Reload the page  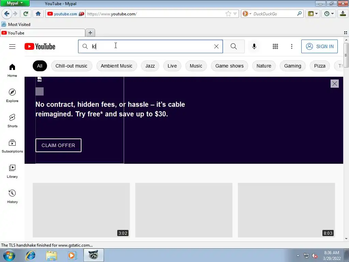[x=26, y=14]
